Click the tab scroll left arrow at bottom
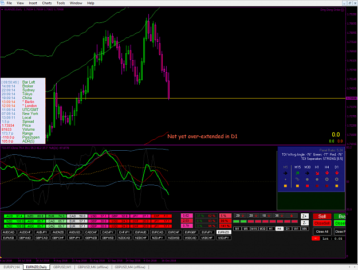Image resolution: width=358 pixels, height=270 pixels. (349, 267)
